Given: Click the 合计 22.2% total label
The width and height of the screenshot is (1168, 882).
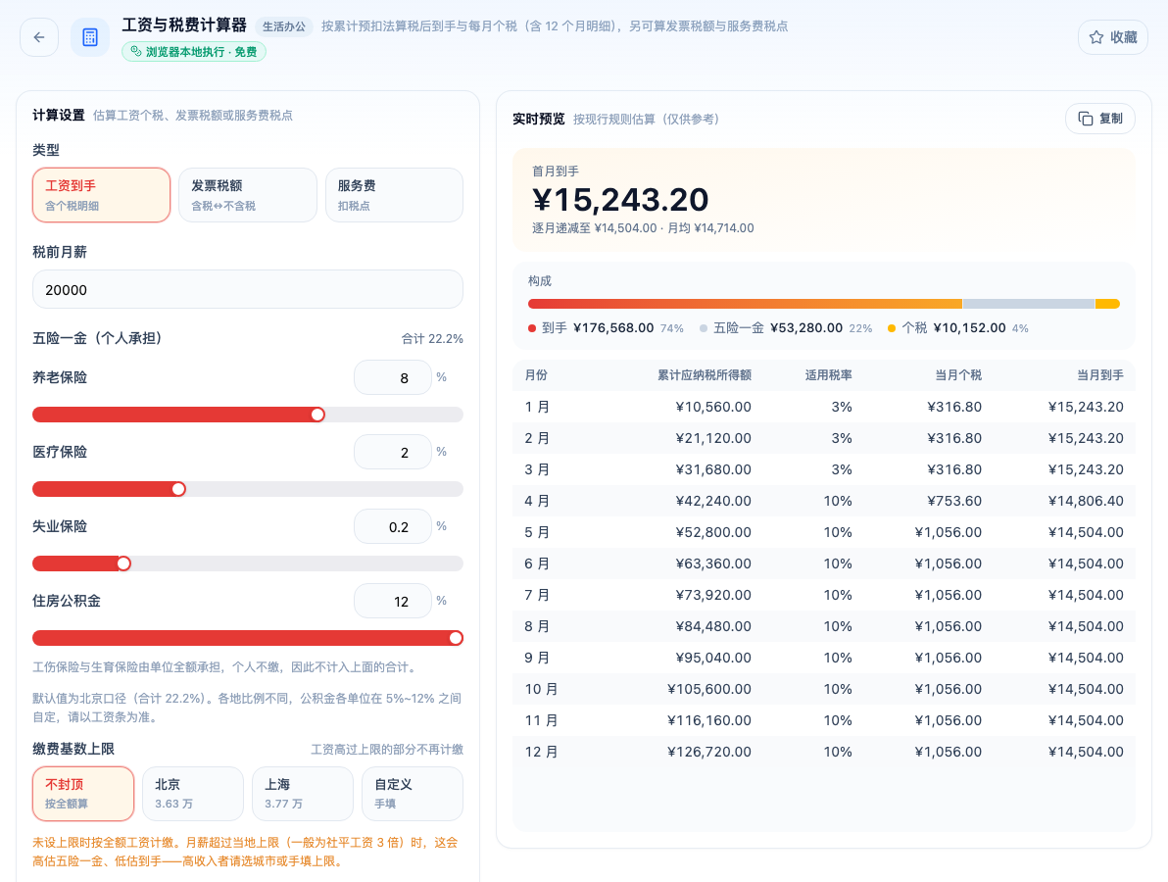Looking at the screenshot, I should [x=432, y=338].
